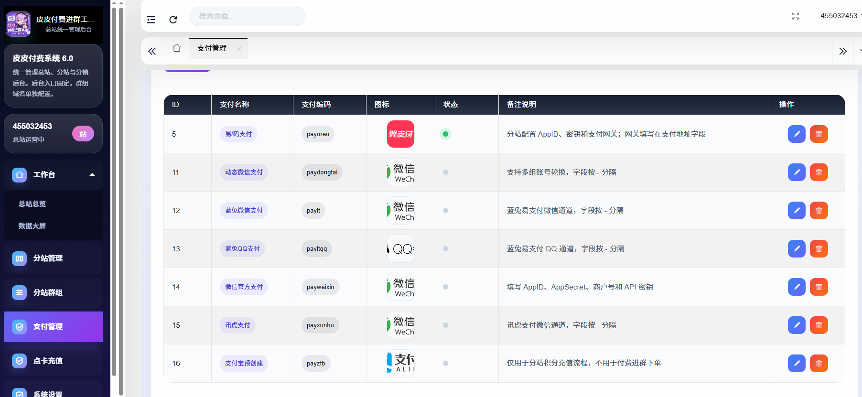Open 分站群组 menu item
Viewport: 862px width, 397px height.
(x=53, y=293)
